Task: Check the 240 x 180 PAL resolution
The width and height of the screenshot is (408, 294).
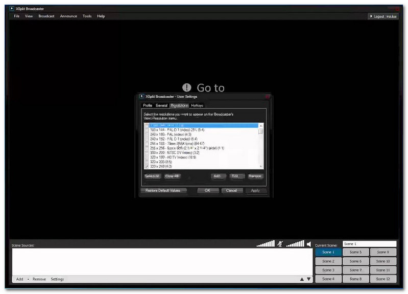Action: pos(147,134)
